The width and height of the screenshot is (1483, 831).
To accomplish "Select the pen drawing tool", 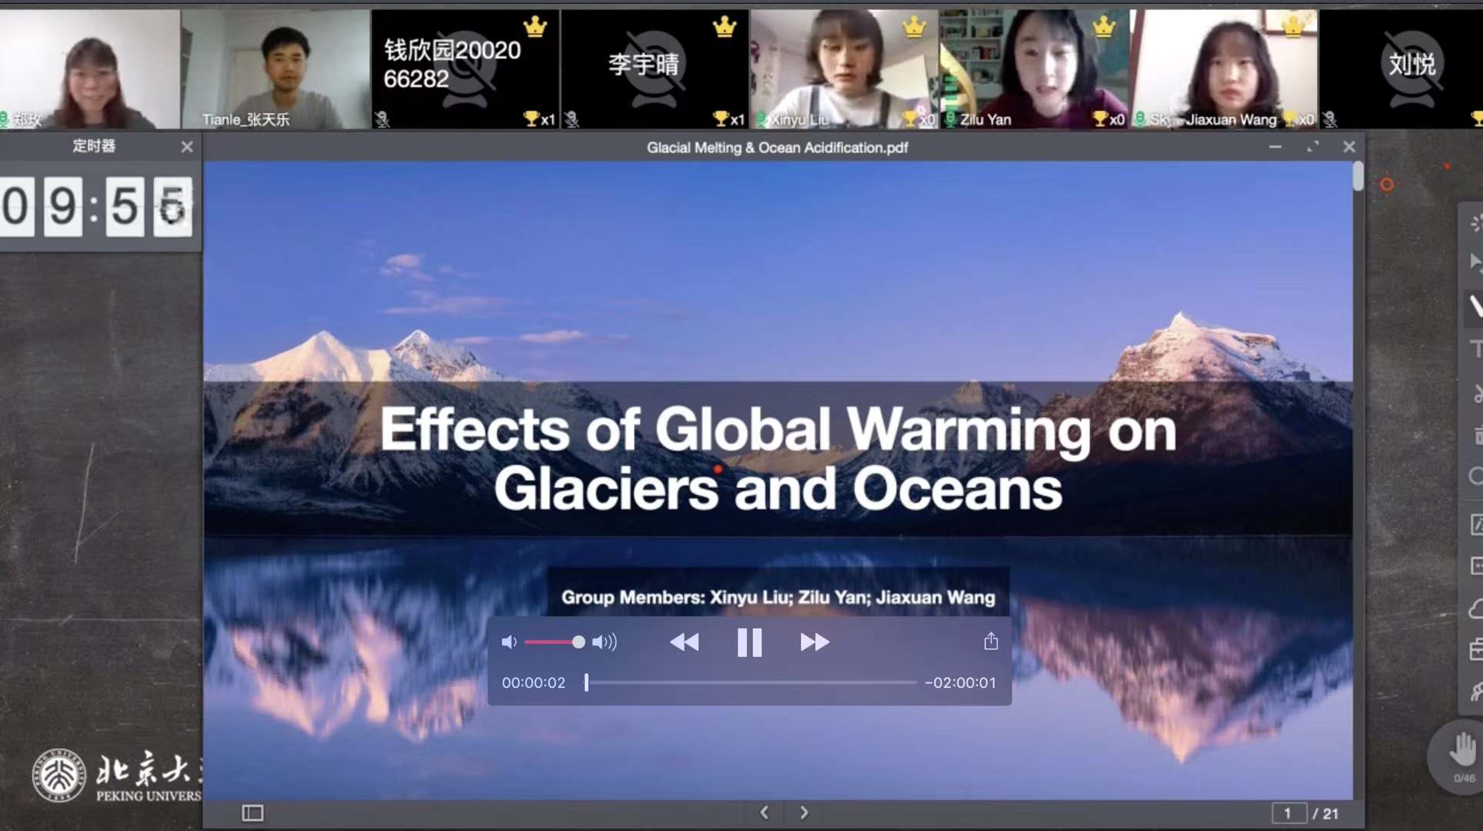I will 1475,306.
